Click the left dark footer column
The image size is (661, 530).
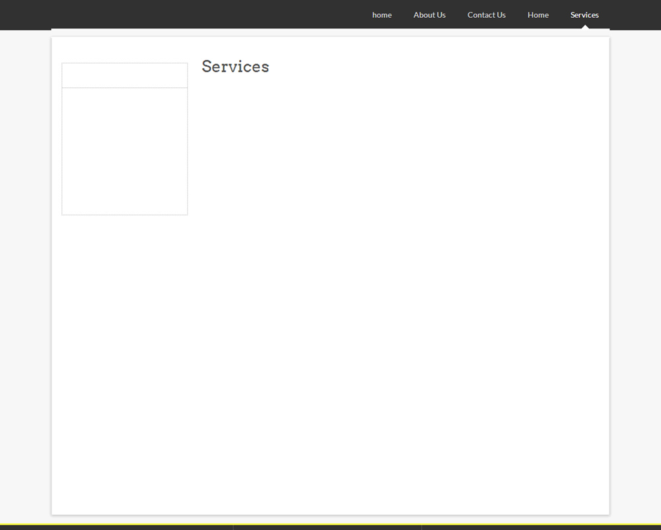pyautogui.click(x=116, y=528)
